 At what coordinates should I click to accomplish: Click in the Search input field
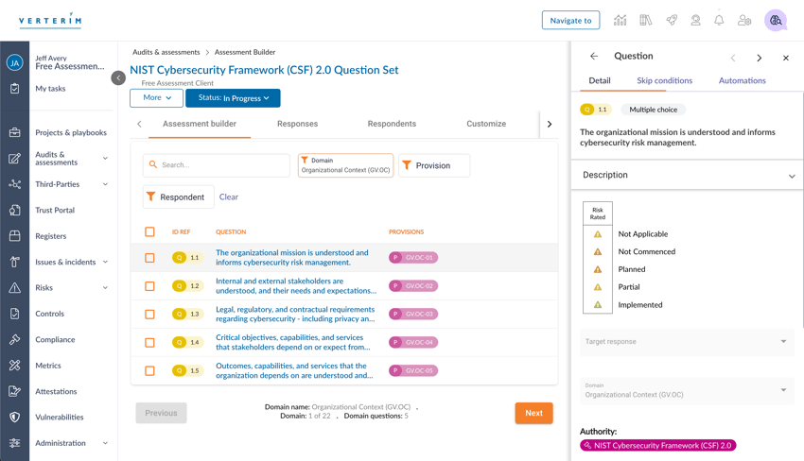[217, 165]
